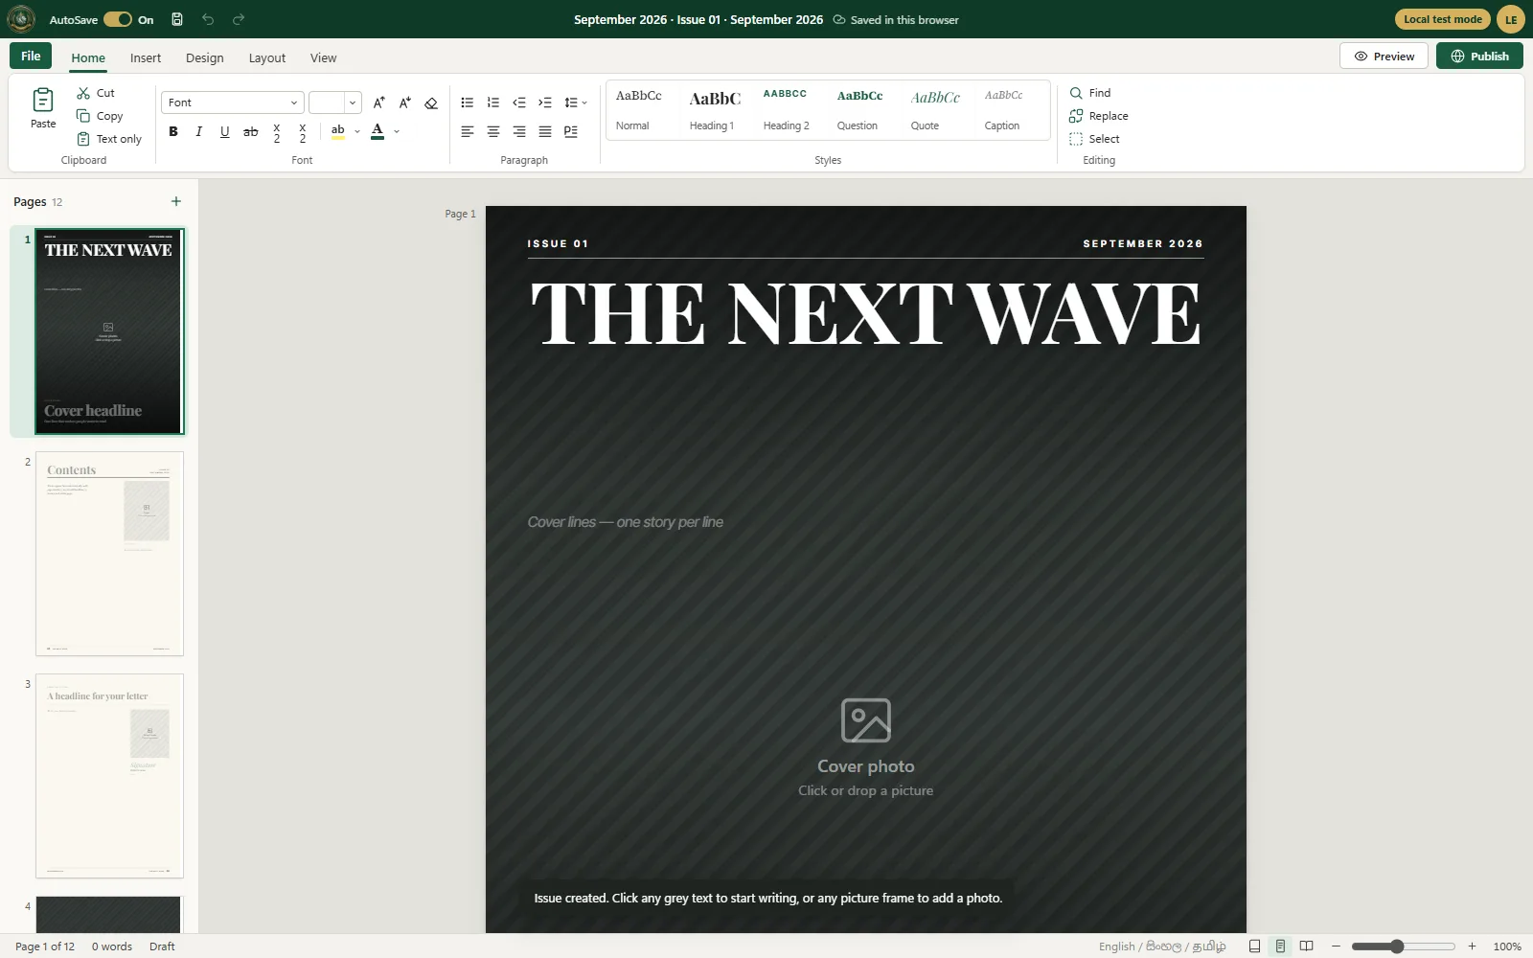Insert a numbered list
The width and height of the screenshot is (1533, 958).
tap(493, 103)
